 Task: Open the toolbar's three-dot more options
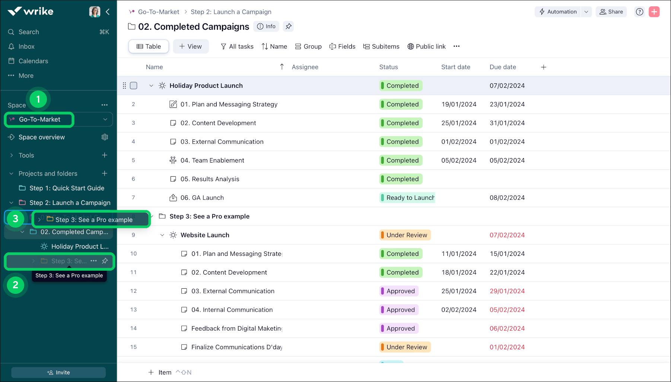coord(457,46)
